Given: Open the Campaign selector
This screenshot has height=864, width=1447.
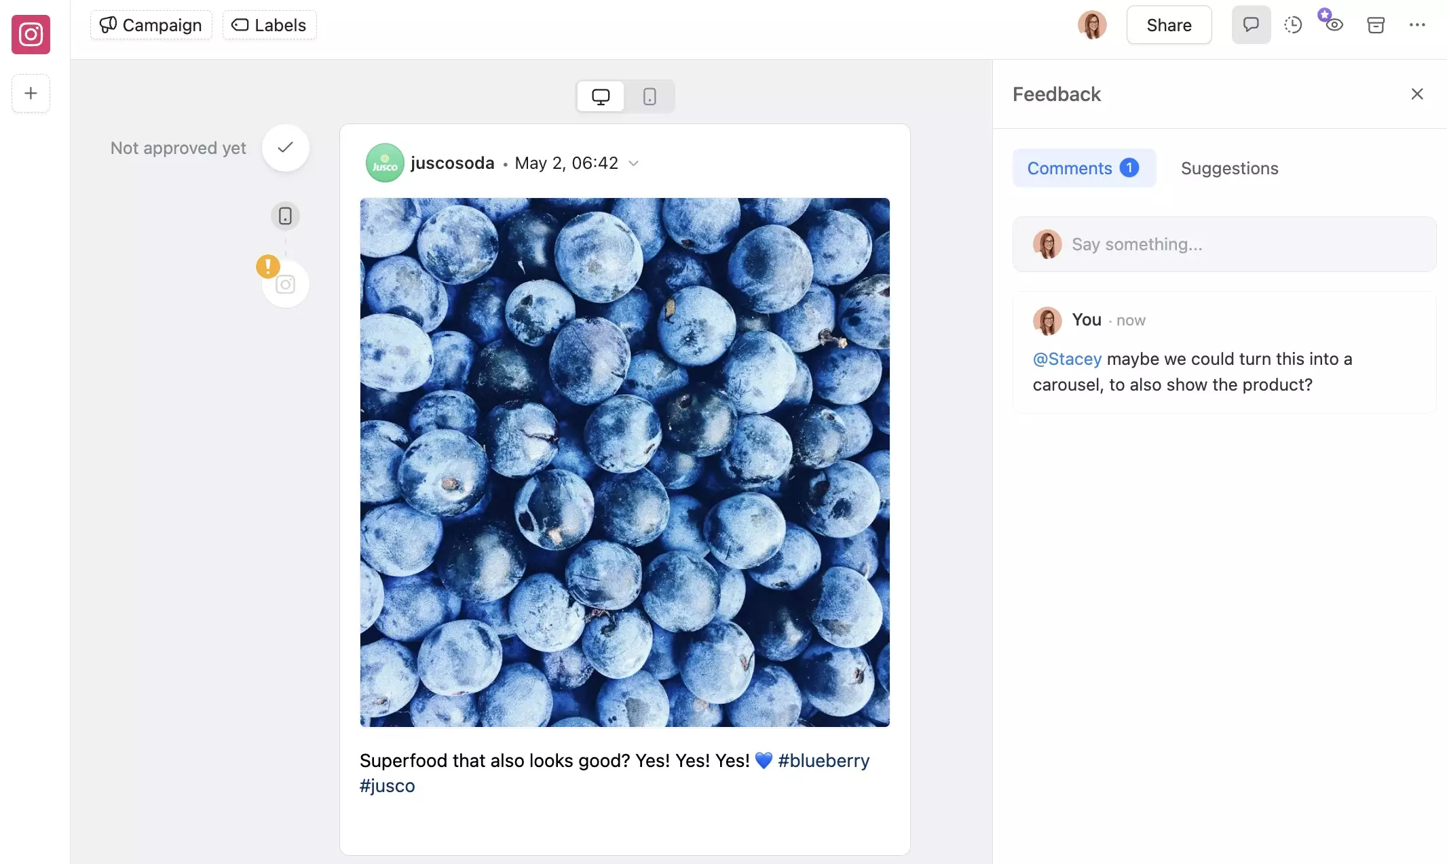Looking at the screenshot, I should (151, 25).
